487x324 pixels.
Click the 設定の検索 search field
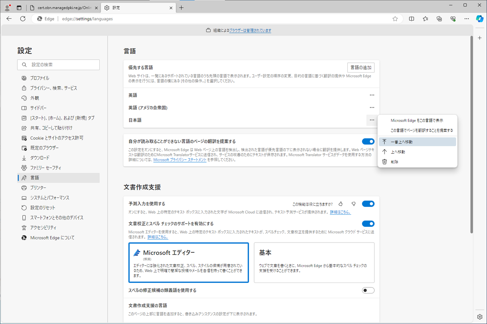tap(58, 65)
